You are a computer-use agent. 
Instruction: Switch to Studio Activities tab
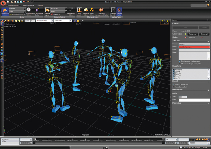[13, 5]
